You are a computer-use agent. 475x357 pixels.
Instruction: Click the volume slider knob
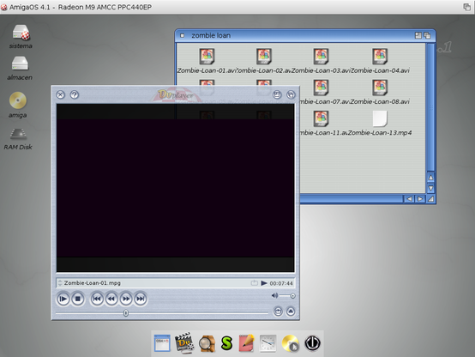click(x=292, y=296)
